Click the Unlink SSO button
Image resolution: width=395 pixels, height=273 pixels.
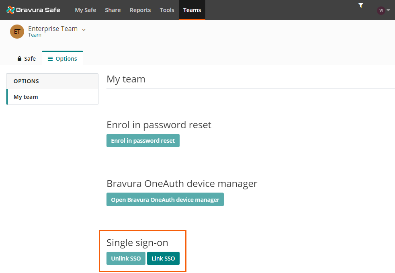tap(126, 258)
